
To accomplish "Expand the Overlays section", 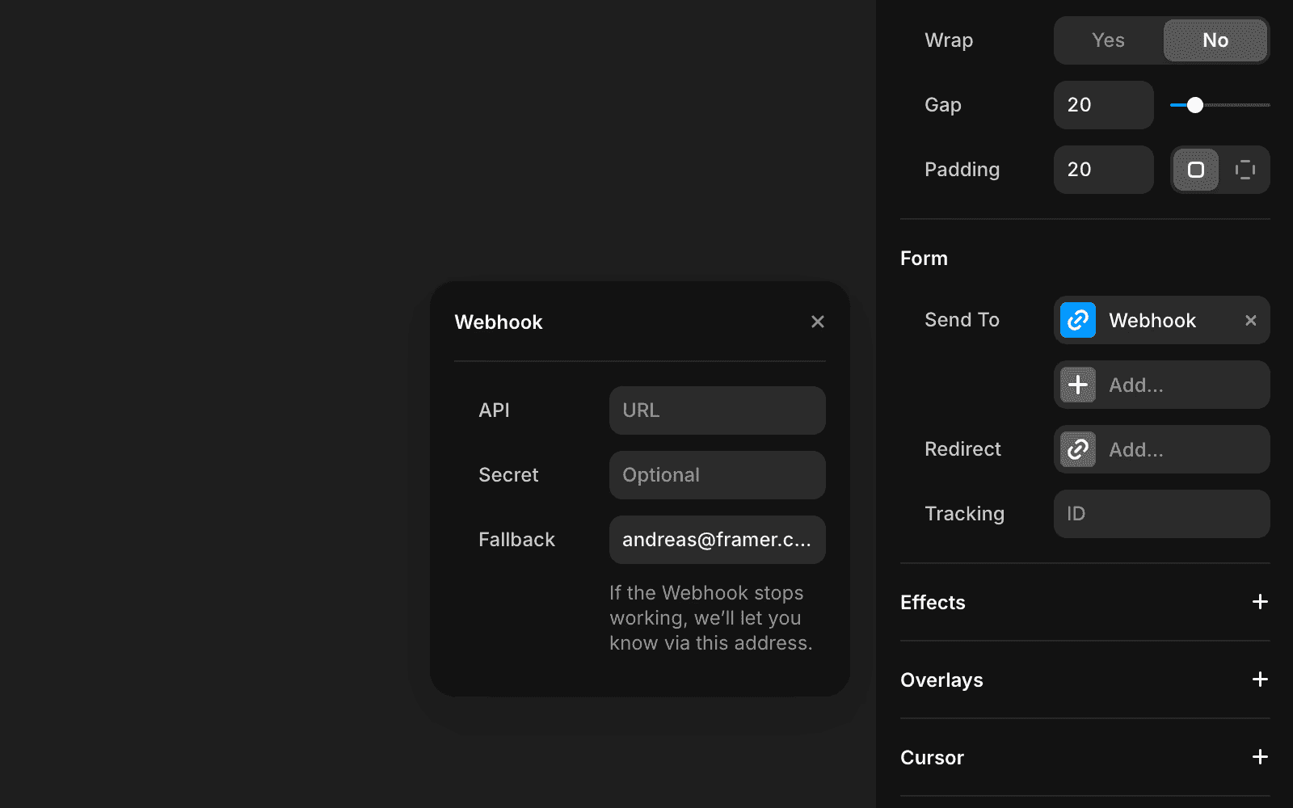I will [1259, 680].
